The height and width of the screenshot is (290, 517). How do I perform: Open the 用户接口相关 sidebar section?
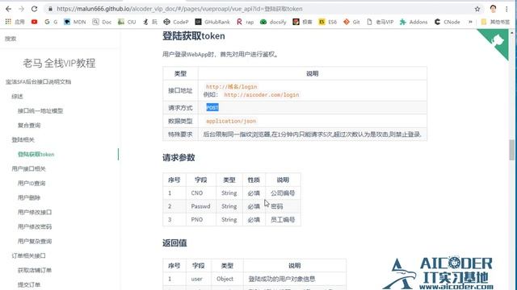[28, 168]
